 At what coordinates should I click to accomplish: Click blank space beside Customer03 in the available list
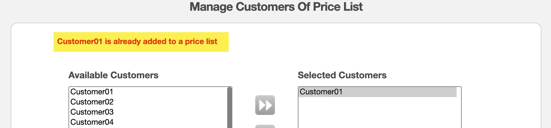point(170,112)
